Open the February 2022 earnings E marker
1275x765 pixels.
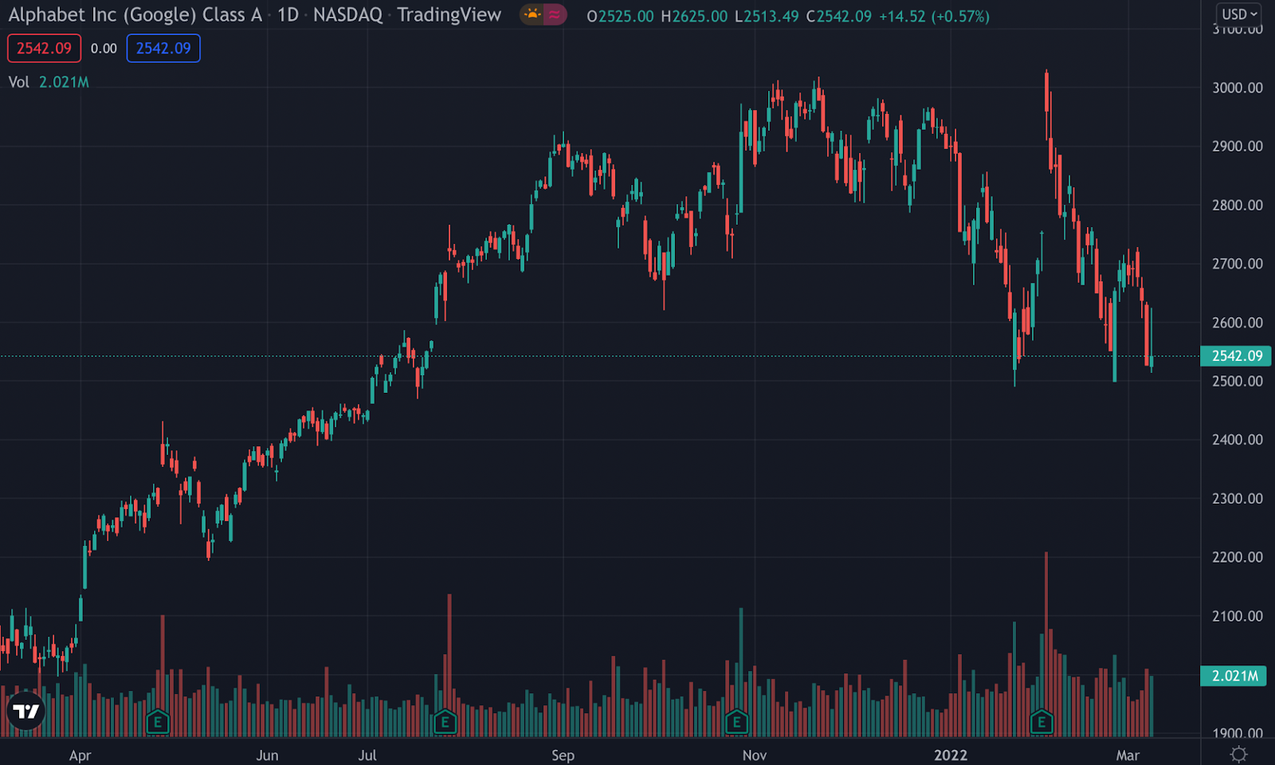(x=1042, y=723)
